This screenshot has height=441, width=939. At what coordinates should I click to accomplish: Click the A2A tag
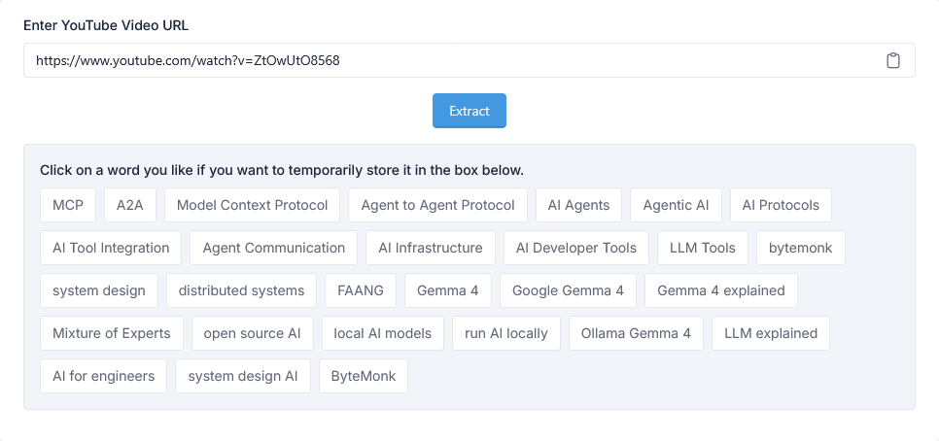[129, 205]
